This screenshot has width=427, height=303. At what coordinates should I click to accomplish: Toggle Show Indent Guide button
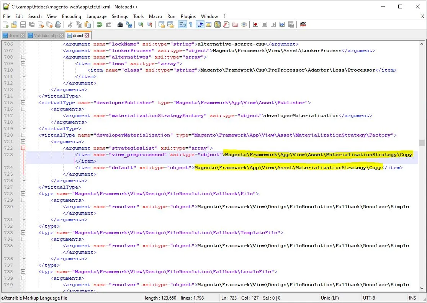pyautogui.click(x=200, y=25)
